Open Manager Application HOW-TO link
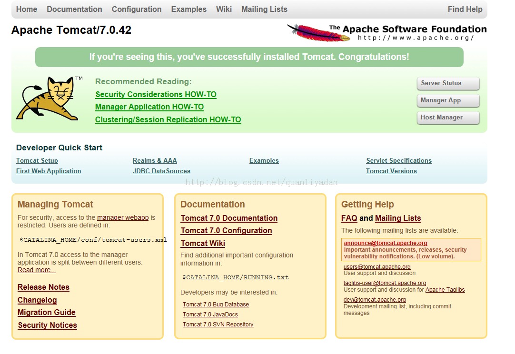Screen dimensions: 515x354 (x=149, y=107)
